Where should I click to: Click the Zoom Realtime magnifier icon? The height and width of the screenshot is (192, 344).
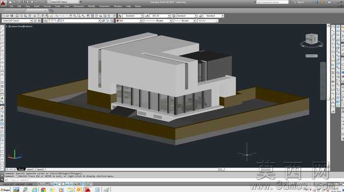[x=75, y=16]
